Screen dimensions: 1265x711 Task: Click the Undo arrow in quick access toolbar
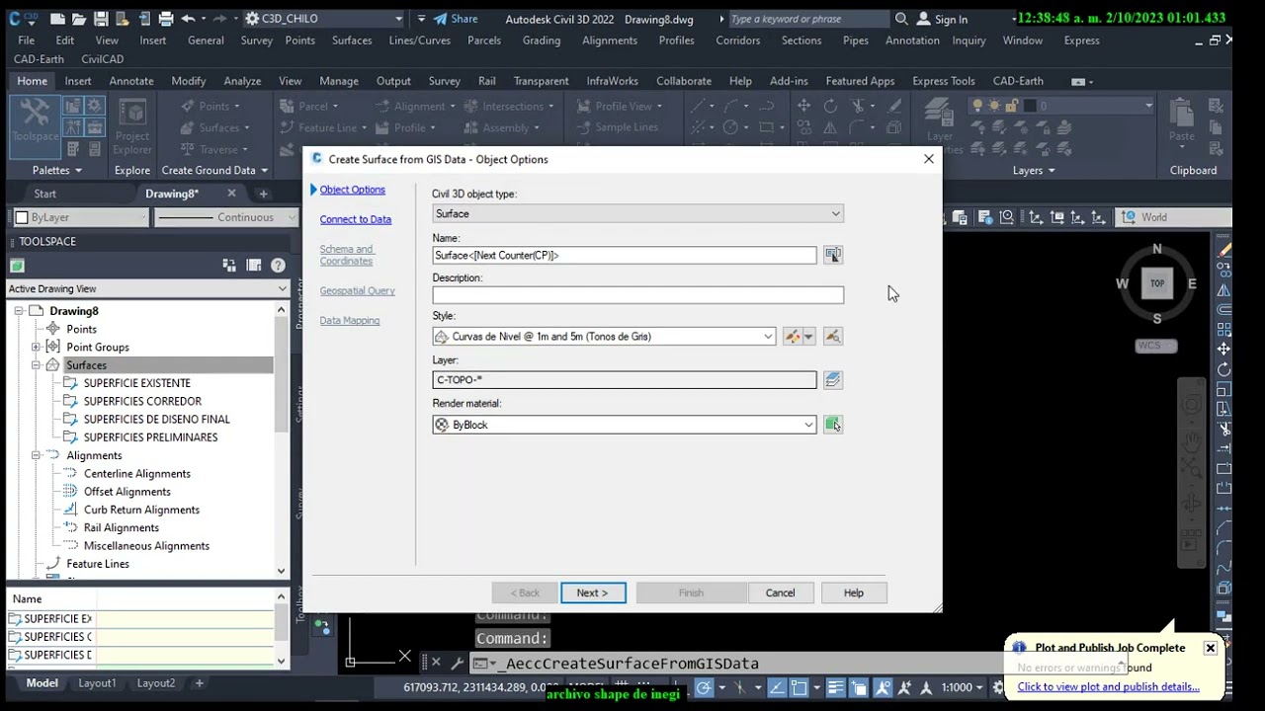point(188,19)
